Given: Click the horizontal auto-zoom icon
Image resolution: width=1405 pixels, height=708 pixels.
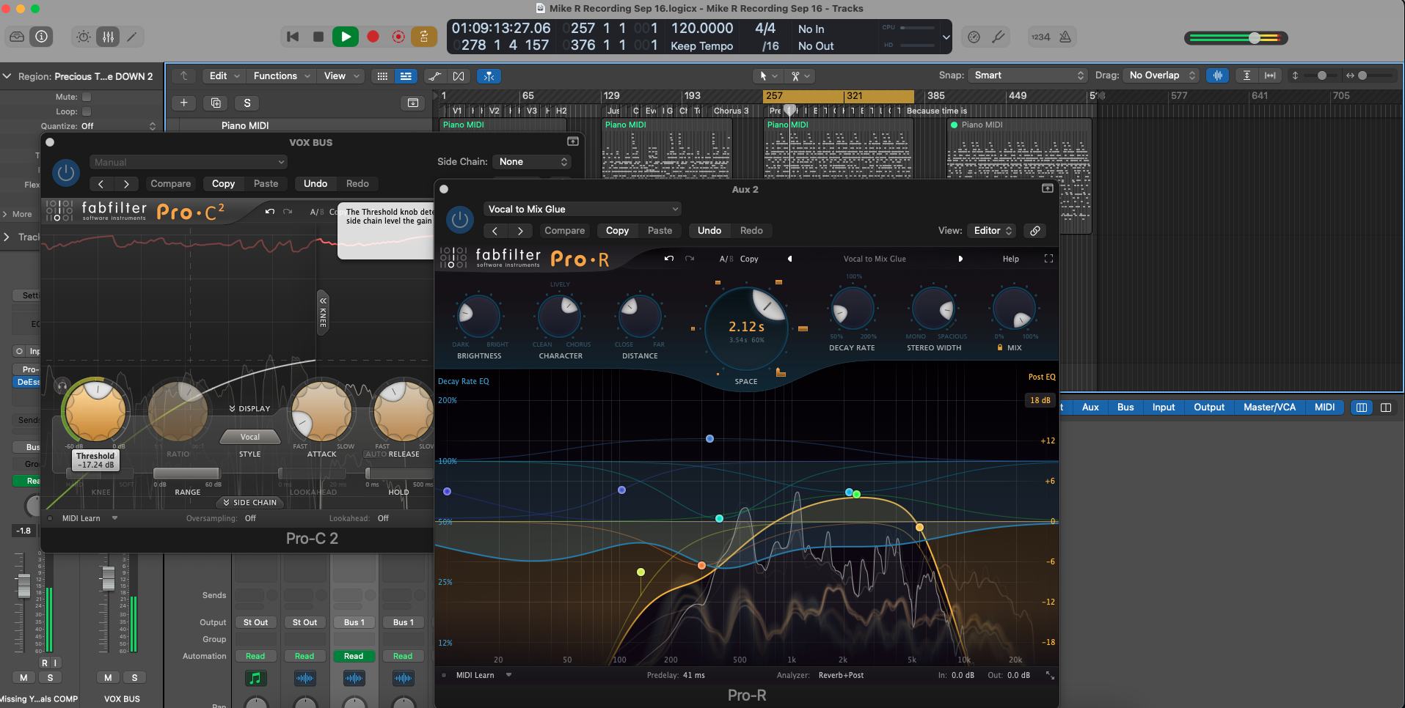Looking at the screenshot, I should click(1270, 75).
